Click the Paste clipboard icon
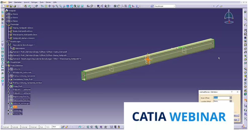 25,6
